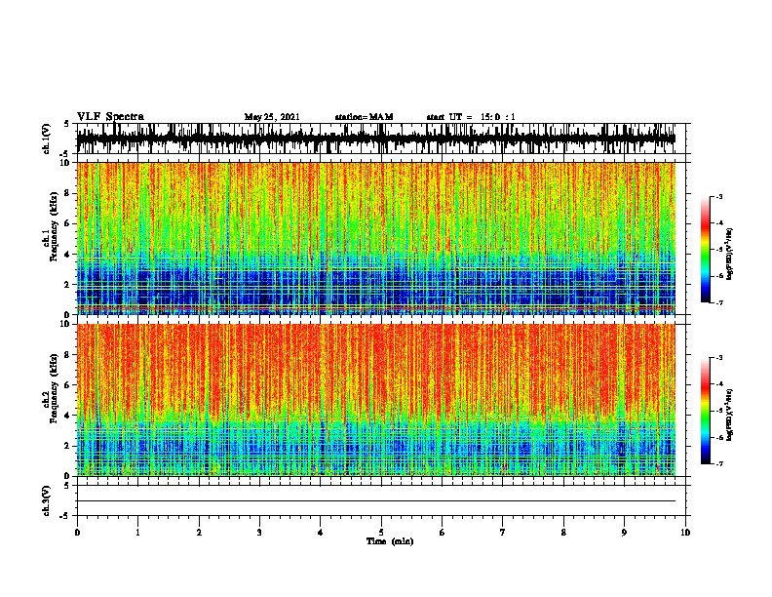The image size is (772, 597).
Task: Click the "-7" label on ch.1 color scale
Action: pos(718,302)
